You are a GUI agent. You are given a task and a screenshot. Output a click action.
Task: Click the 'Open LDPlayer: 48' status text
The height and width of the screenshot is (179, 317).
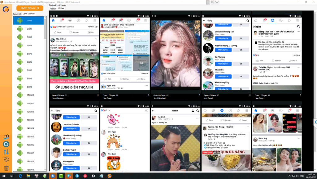click(x=262, y=95)
